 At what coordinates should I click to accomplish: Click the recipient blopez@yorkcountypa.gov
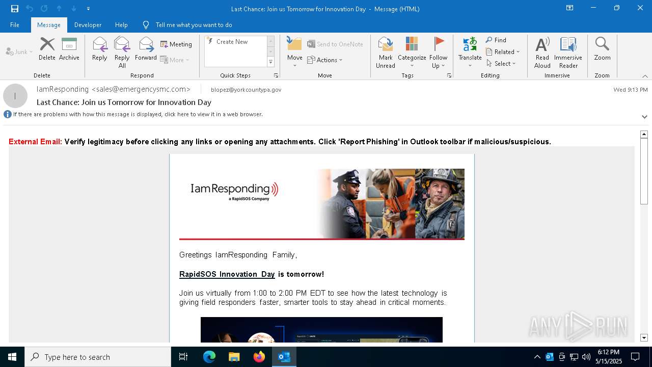point(246,90)
